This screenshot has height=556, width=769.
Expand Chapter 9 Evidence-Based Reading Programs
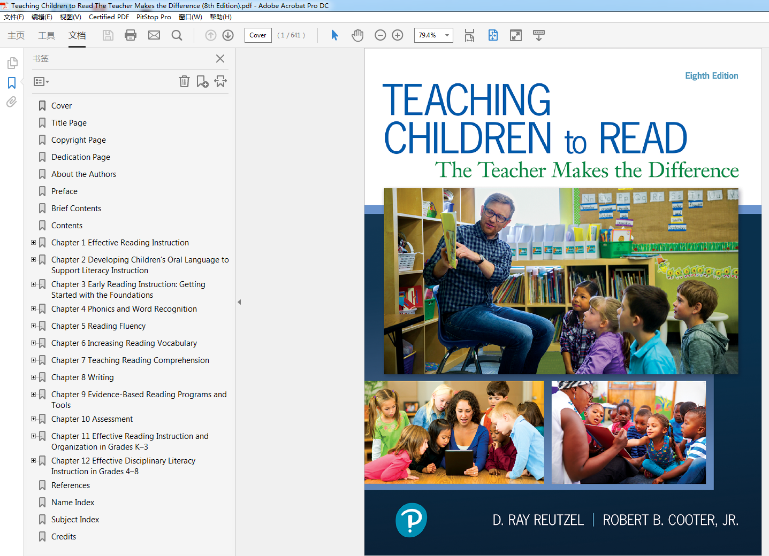point(33,395)
